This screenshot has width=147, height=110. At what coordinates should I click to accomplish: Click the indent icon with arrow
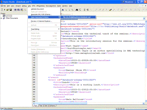88,10
